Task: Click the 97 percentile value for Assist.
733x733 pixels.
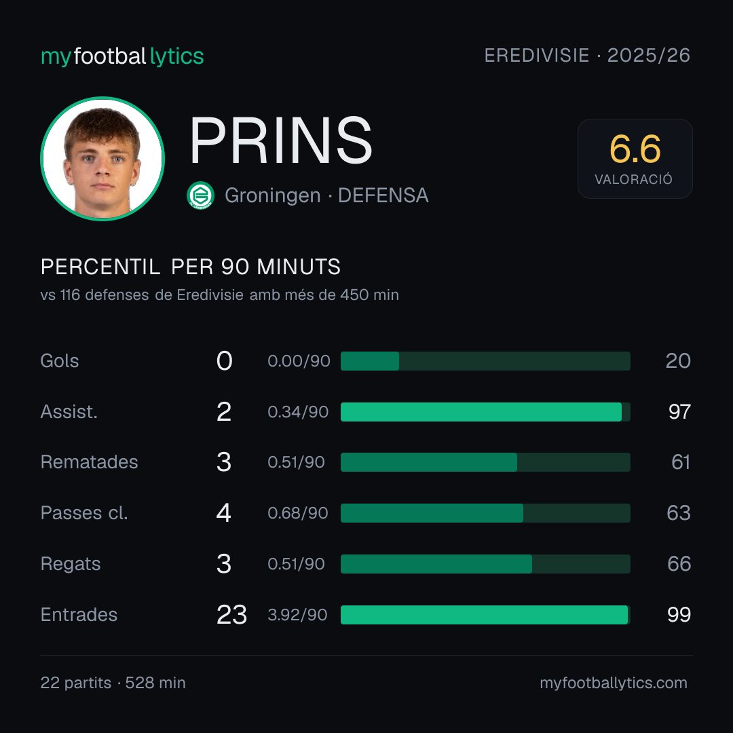Action: [x=679, y=412]
